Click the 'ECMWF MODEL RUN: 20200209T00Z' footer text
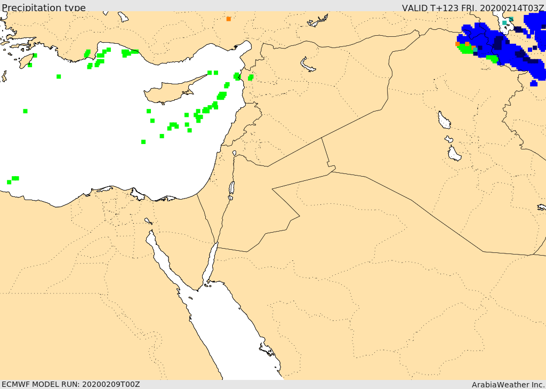The image size is (546, 389). pyautogui.click(x=71, y=384)
